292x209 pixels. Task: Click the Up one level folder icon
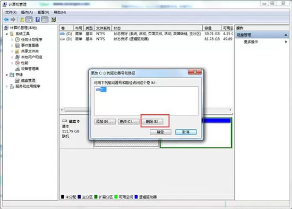pyautogui.click(x=22, y=19)
